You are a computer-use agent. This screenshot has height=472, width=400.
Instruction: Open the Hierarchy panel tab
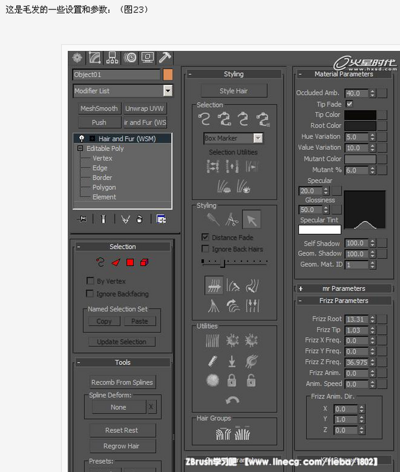pos(112,58)
